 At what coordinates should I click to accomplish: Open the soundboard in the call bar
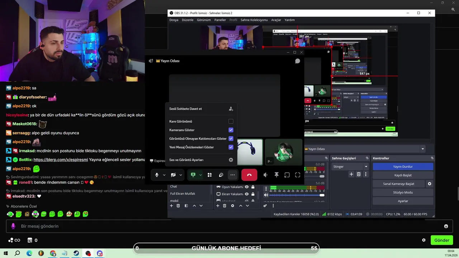coord(221,175)
